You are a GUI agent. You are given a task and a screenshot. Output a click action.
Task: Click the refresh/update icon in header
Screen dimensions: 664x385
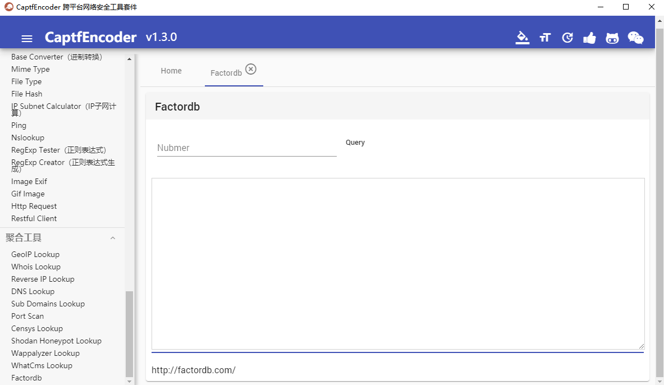coord(567,38)
